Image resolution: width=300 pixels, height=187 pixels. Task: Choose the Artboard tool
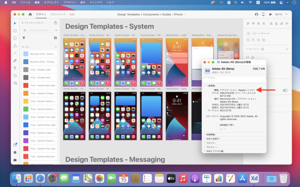coord(15,76)
